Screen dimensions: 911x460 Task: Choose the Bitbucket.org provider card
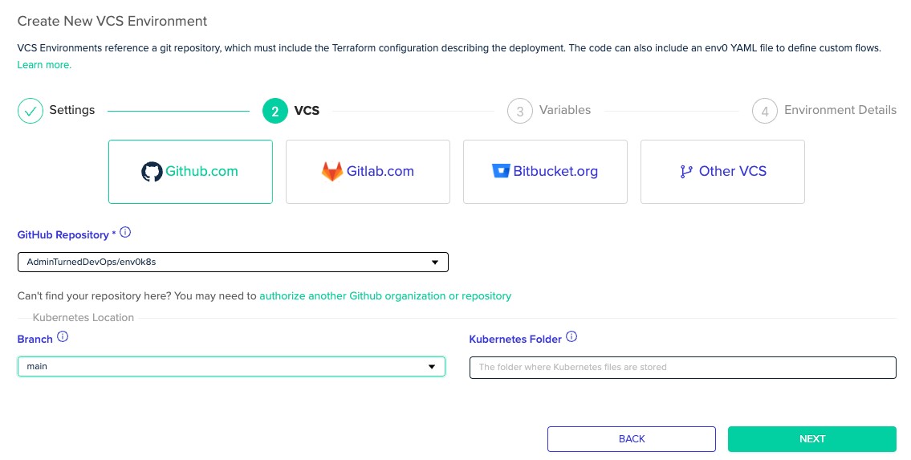[x=545, y=171]
